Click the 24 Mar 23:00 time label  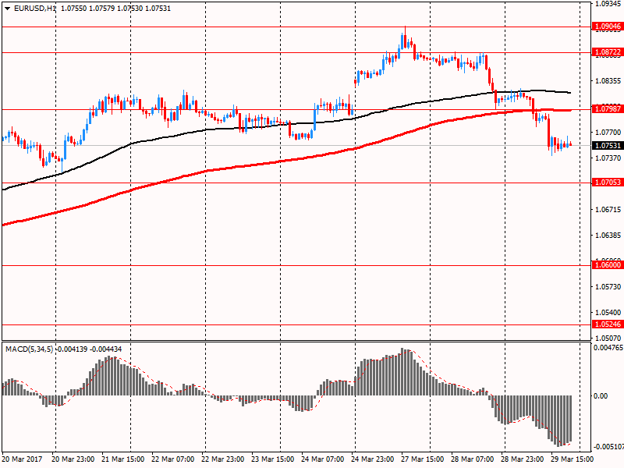373,459
